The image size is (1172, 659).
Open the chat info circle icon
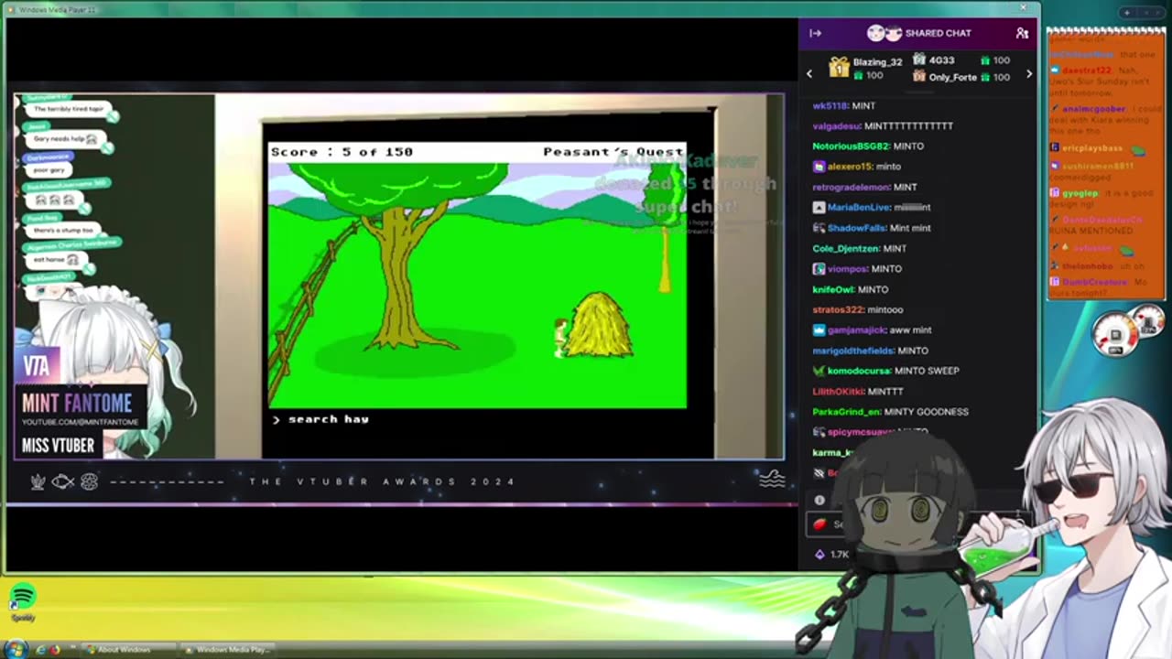click(819, 501)
